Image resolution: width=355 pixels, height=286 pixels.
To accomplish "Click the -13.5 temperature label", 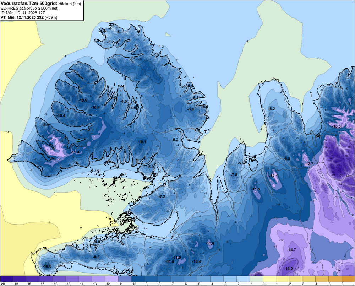I will (336, 126).
